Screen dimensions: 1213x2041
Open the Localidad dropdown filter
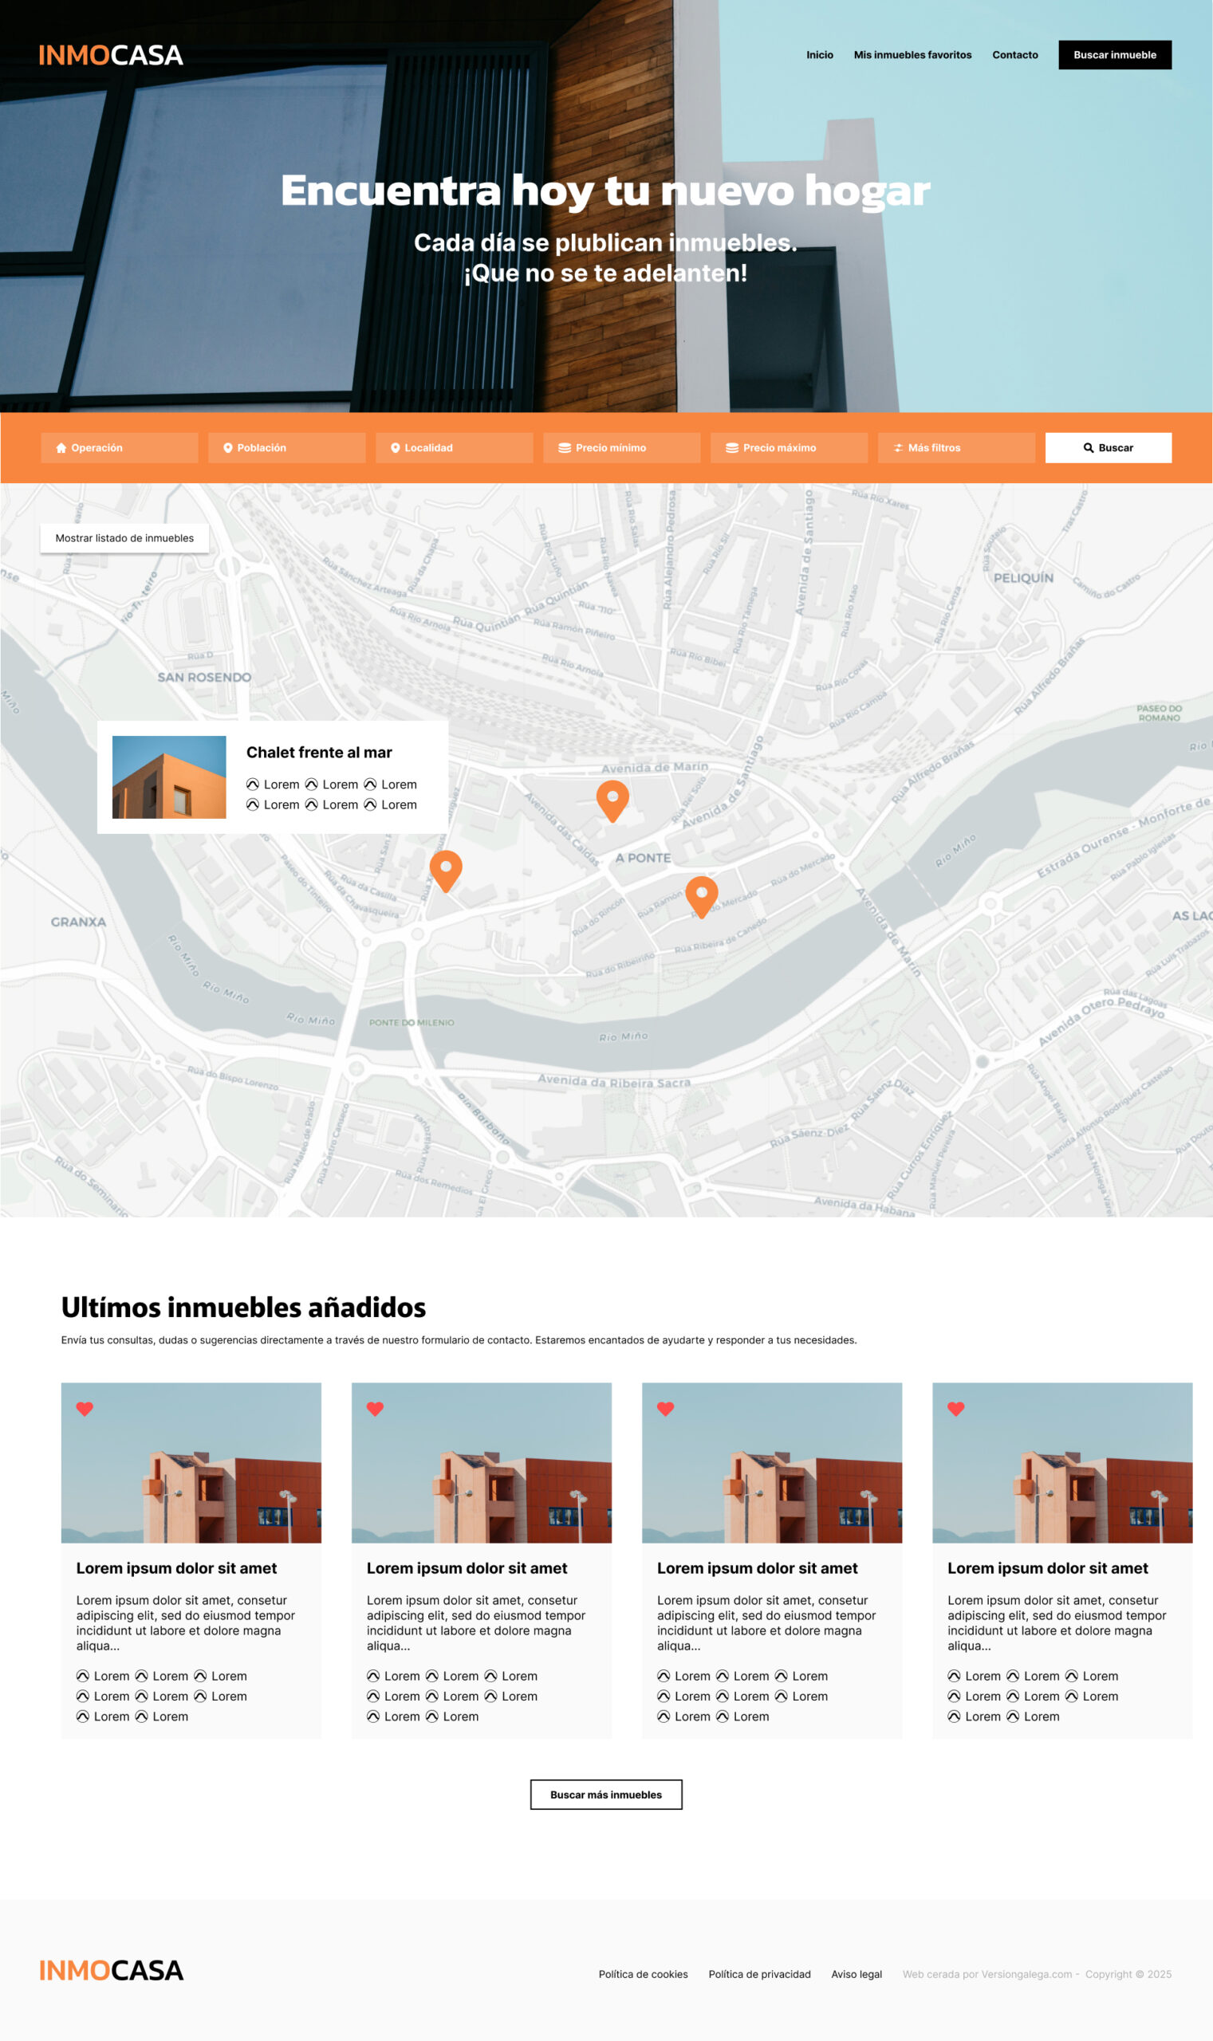coord(455,448)
